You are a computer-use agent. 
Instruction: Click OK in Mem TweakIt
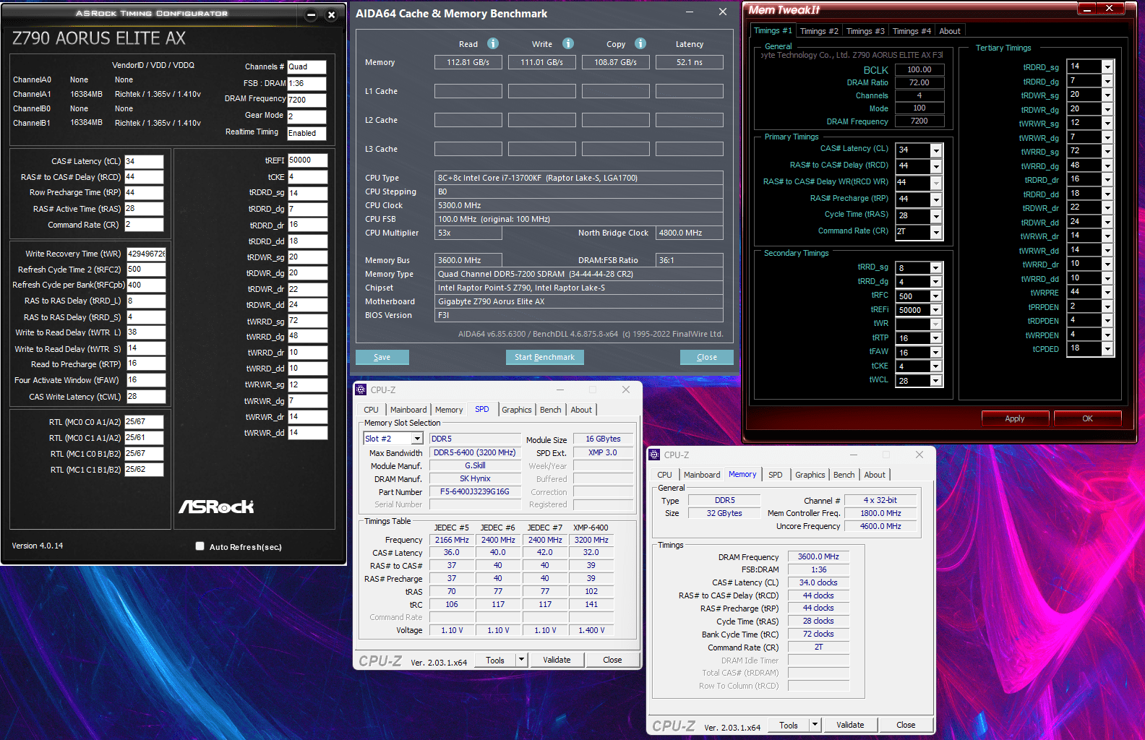[1087, 418]
